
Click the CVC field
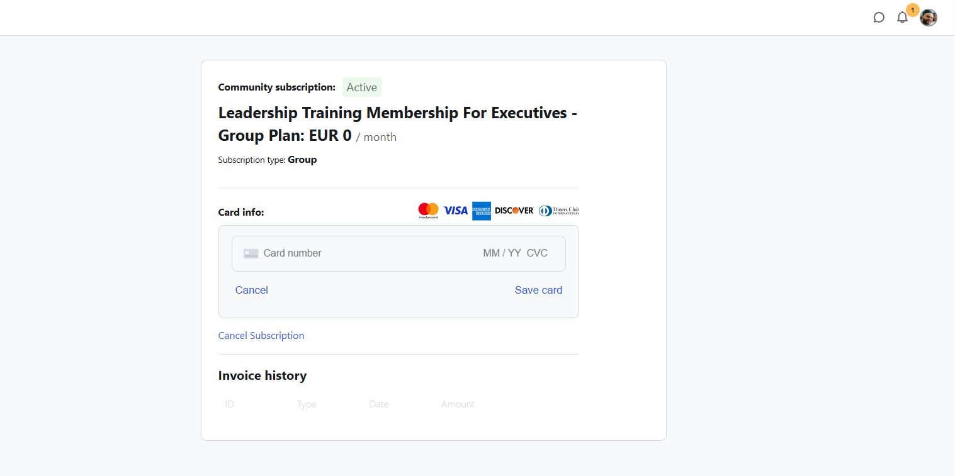537,253
